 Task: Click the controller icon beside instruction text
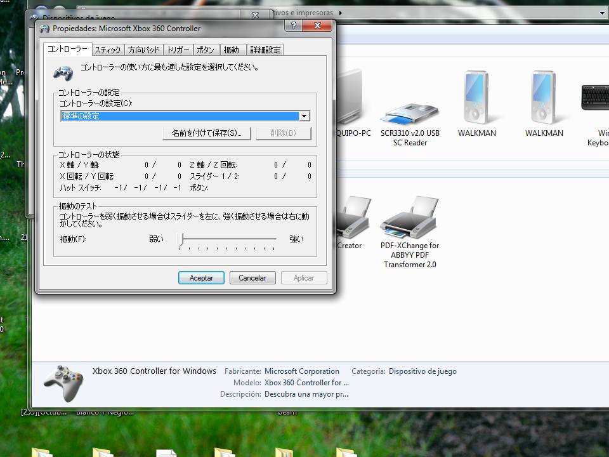tap(63, 72)
